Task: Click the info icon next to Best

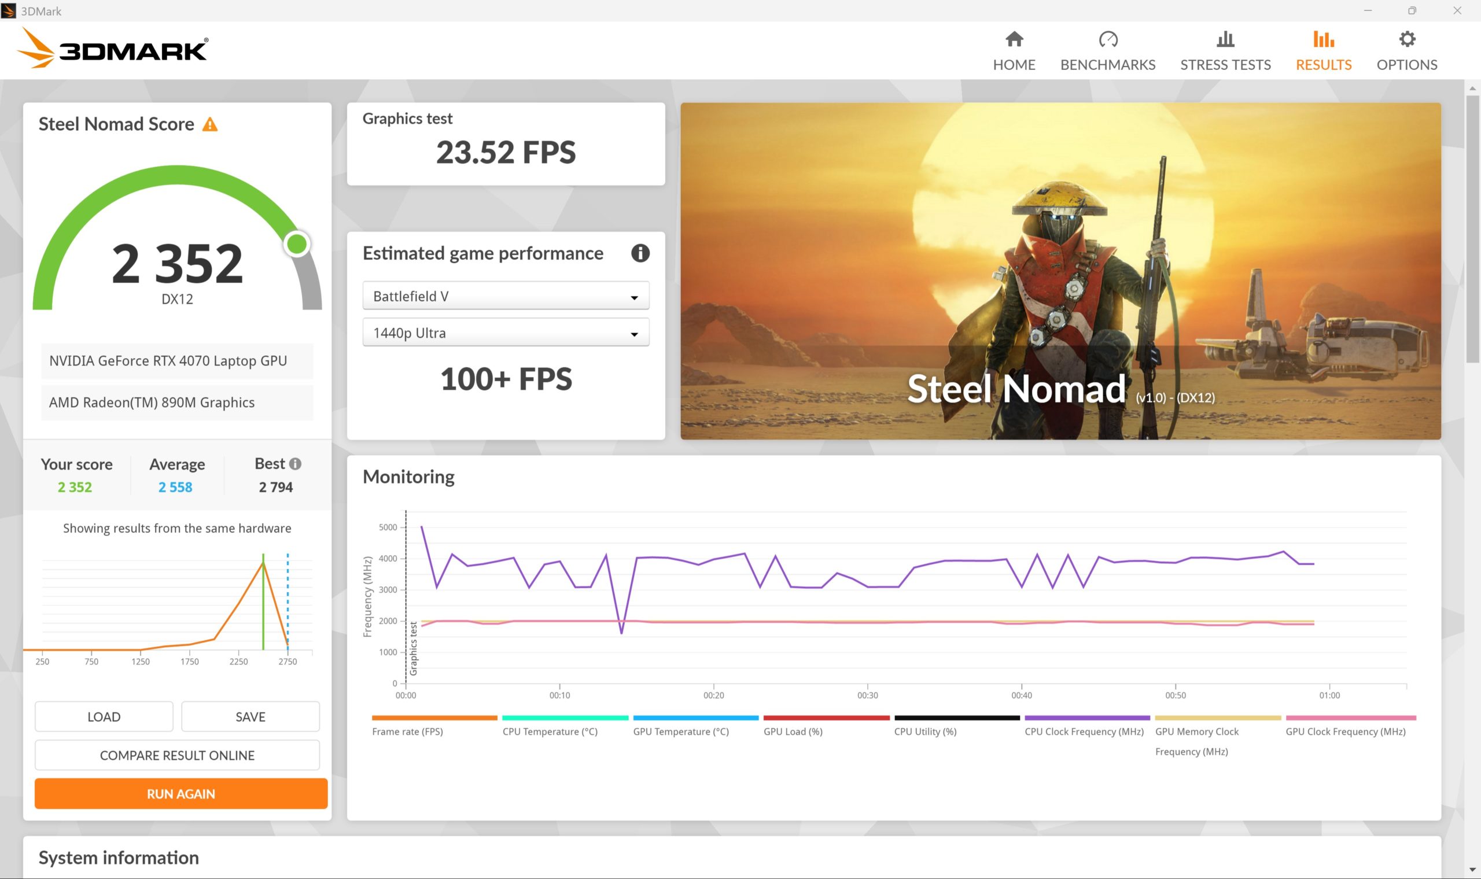Action: pyautogui.click(x=295, y=464)
